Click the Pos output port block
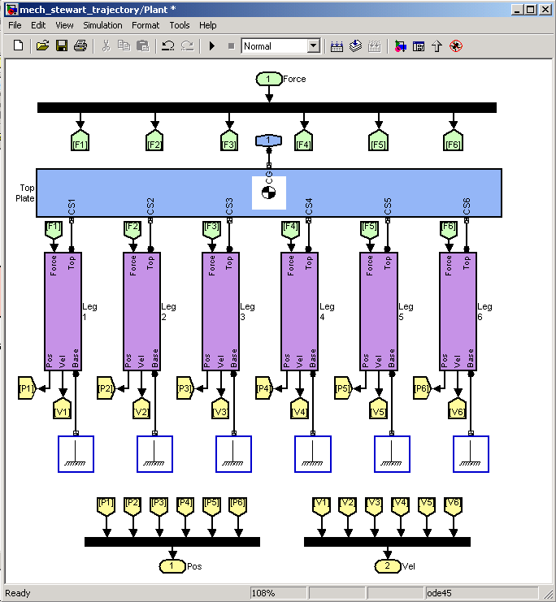This screenshot has height=602, width=556. tap(172, 565)
